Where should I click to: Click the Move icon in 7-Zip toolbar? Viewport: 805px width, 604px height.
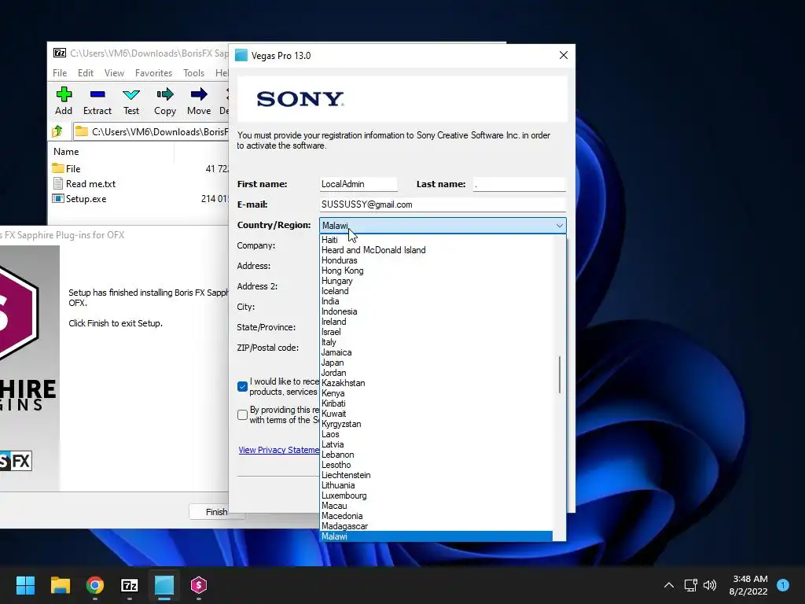click(x=199, y=94)
